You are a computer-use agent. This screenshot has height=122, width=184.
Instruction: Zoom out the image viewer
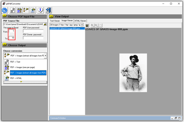tap(92, 25)
